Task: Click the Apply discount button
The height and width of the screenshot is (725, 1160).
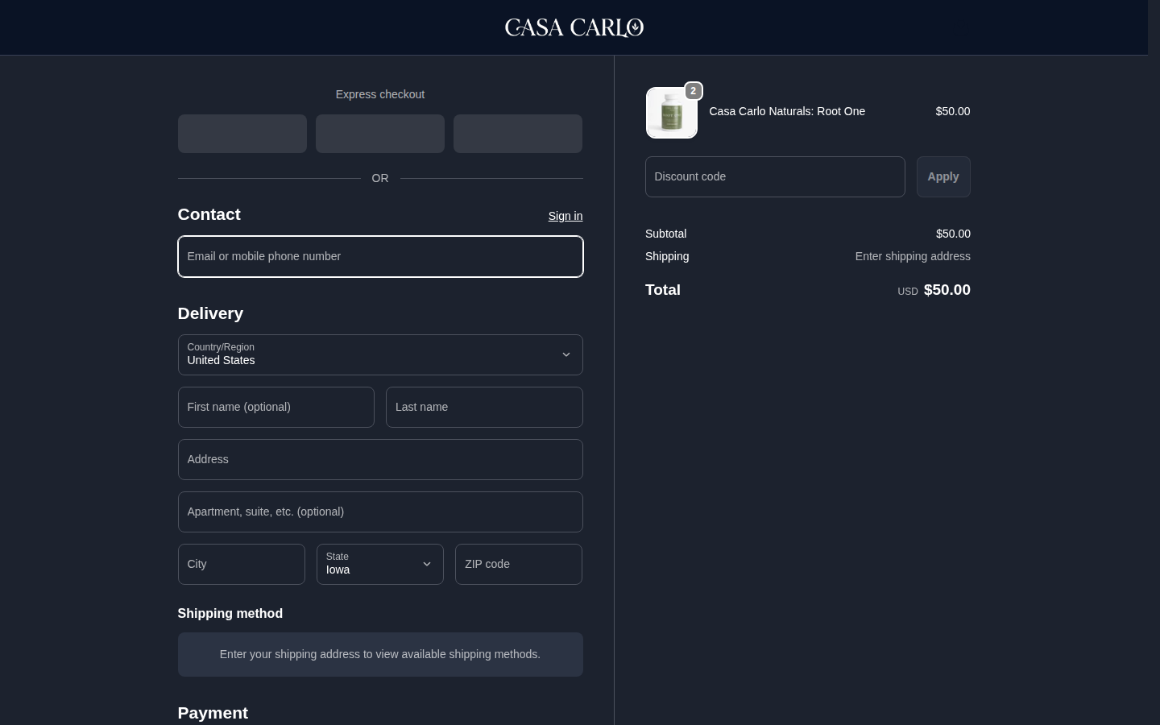Action: pos(943,176)
